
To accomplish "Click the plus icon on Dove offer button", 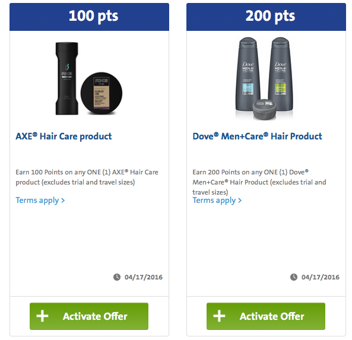I will pyautogui.click(x=219, y=316).
